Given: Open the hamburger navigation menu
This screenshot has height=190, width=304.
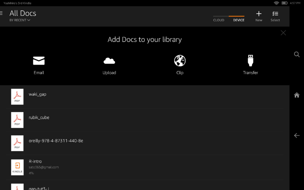Looking at the screenshot, I should 1,13.
